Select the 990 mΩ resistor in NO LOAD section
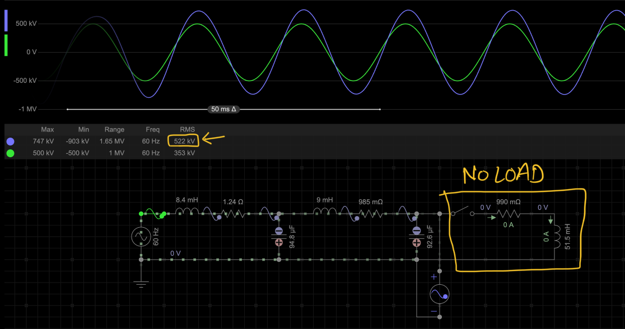Image resolution: width=625 pixels, height=329 pixels. pos(507,213)
